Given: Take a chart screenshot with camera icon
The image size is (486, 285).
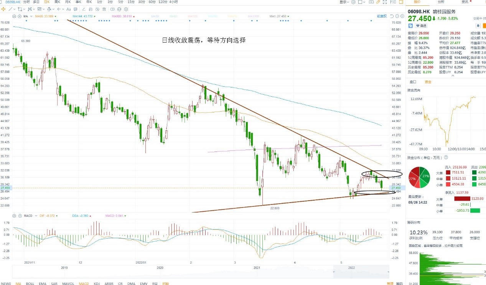Looking at the screenshot, I should pyautogui.click(x=371, y=2).
